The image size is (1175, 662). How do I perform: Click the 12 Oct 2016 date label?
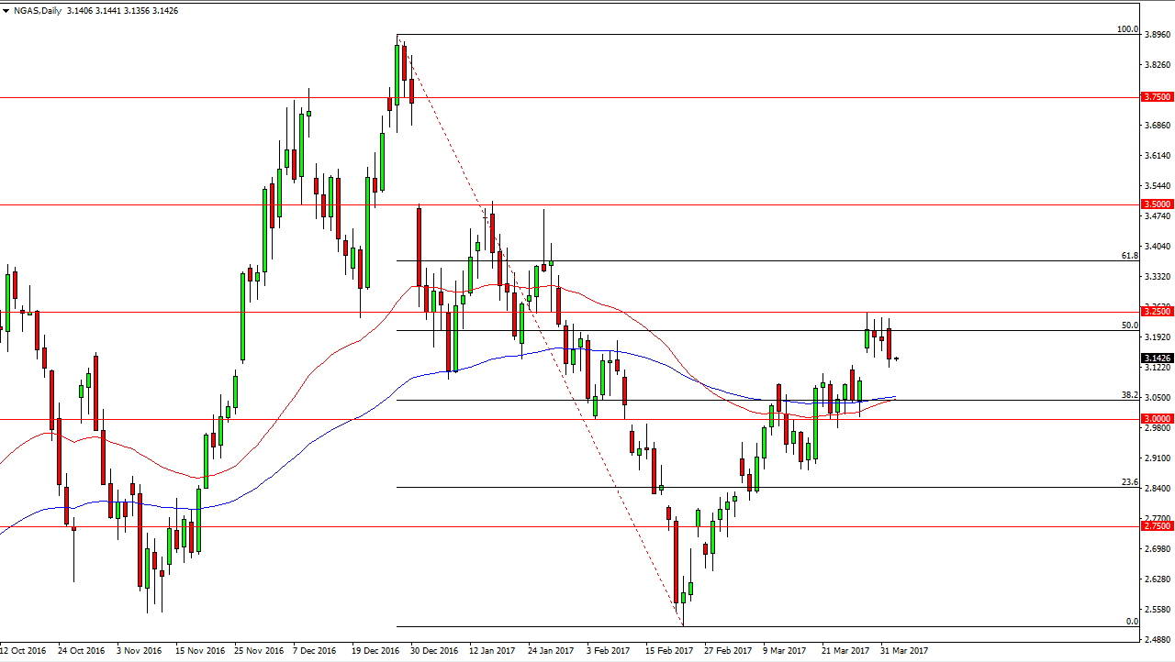[24, 651]
